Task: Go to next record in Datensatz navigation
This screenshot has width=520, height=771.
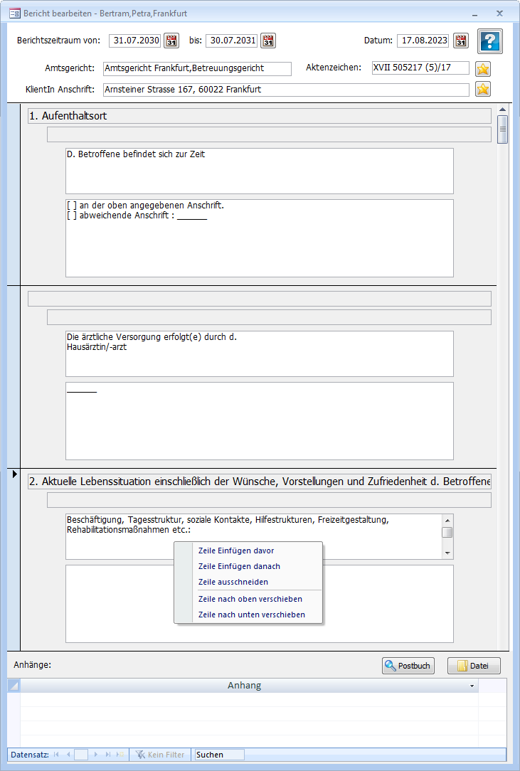Action: pyautogui.click(x=95, y=754)
